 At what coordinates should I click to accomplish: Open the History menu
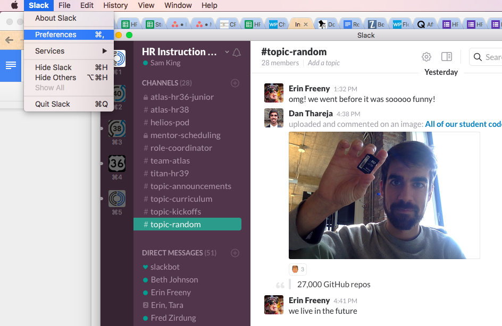coord(115,5)
